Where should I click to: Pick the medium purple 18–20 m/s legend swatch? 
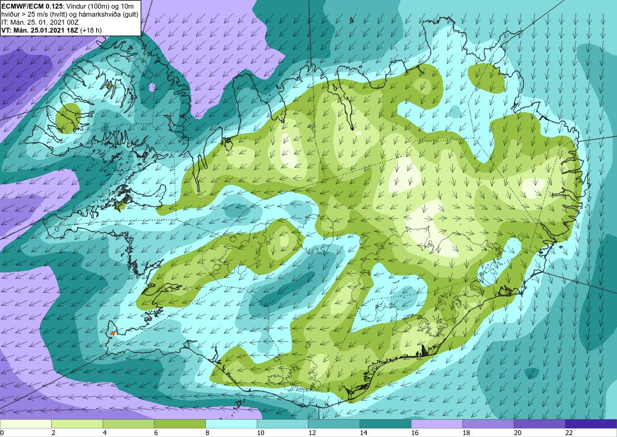click(x=488, y=423)
